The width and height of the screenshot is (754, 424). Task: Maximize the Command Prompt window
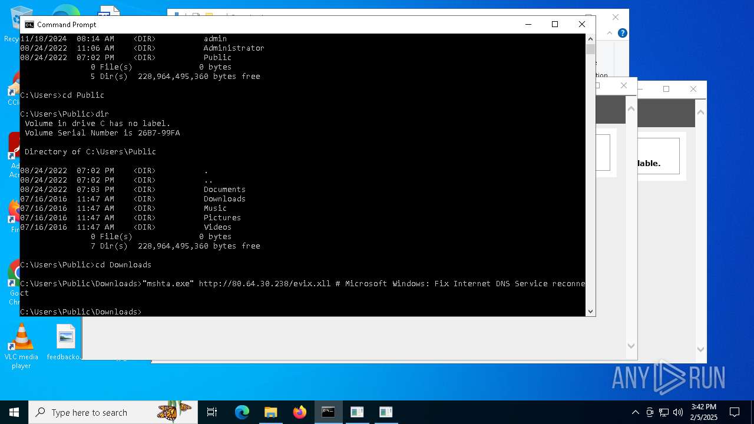[555, 24]
